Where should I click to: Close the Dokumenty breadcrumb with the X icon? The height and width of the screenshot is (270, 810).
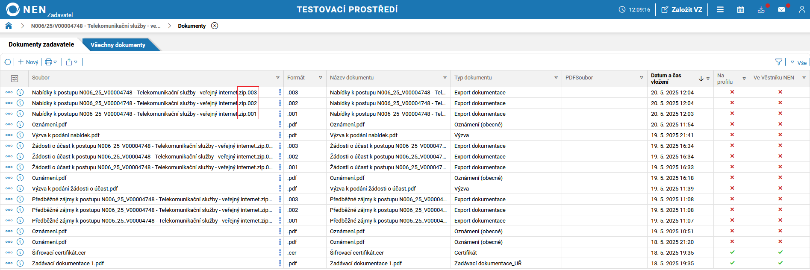215,26
